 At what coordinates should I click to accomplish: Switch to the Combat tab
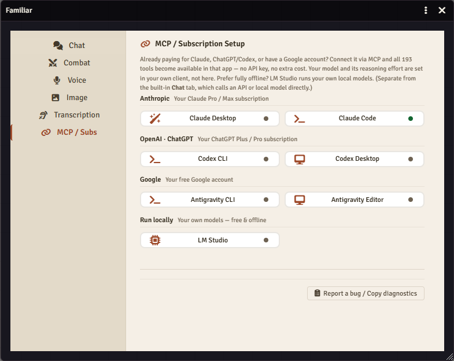[69, 63]
